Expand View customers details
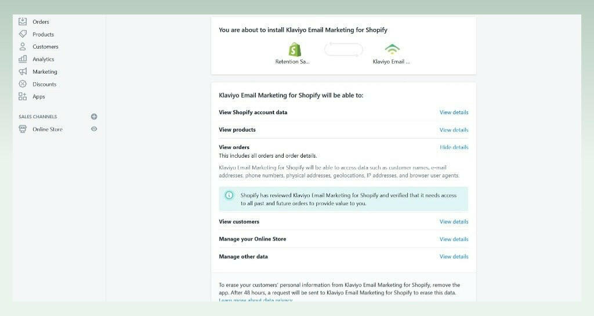 pyautogui.click(x=454, y=221)
